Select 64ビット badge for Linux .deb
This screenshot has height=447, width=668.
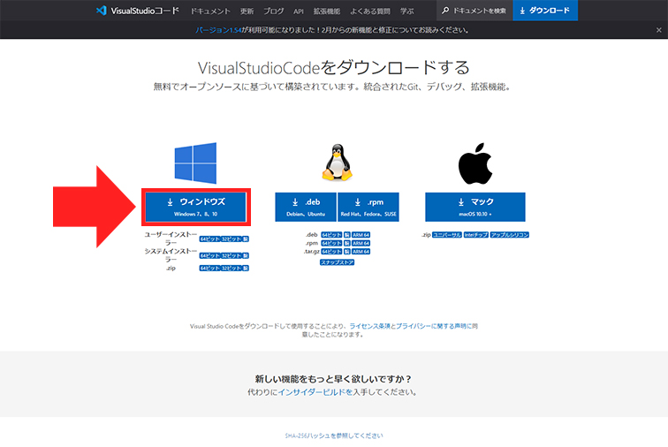(331, 235)
